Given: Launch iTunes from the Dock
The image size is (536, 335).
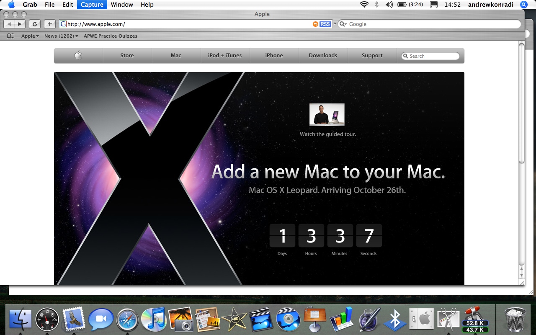Looking at the screenshot, I should (x=154, y=320).
